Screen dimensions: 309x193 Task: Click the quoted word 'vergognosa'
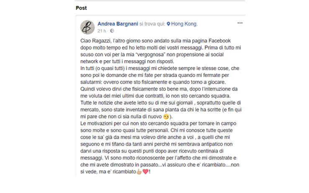(x=150, y=54)
